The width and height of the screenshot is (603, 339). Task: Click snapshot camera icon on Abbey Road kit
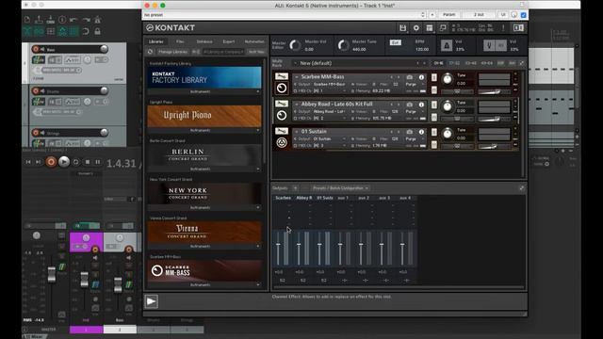click(410, 105)
